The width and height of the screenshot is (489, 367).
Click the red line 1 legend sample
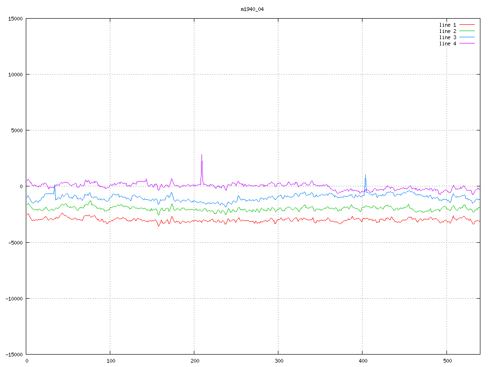point(467,25)
